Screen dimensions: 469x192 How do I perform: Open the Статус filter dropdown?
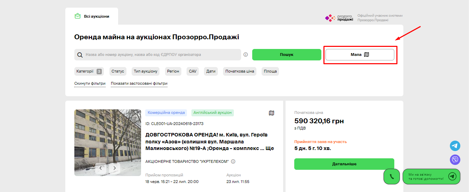click(118, 71)
